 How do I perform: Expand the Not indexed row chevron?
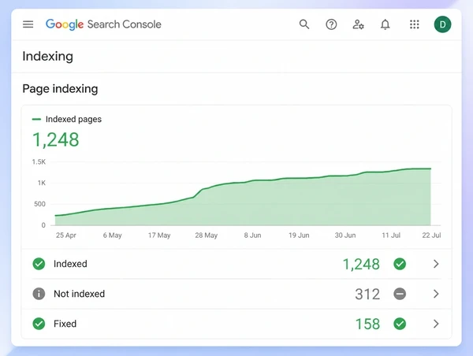(x=436, y=294)
